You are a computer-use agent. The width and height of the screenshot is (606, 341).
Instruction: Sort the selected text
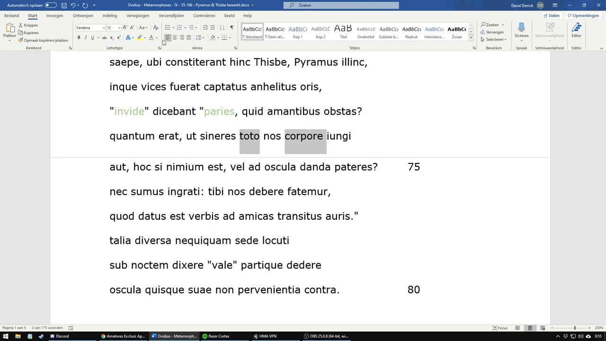click(x=222, y=27)
